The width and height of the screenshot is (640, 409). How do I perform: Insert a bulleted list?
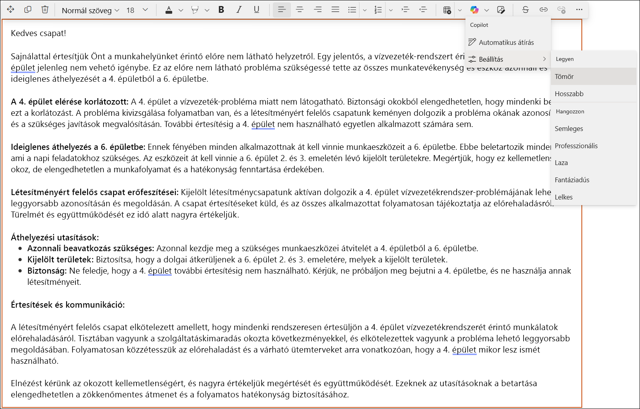352,10
